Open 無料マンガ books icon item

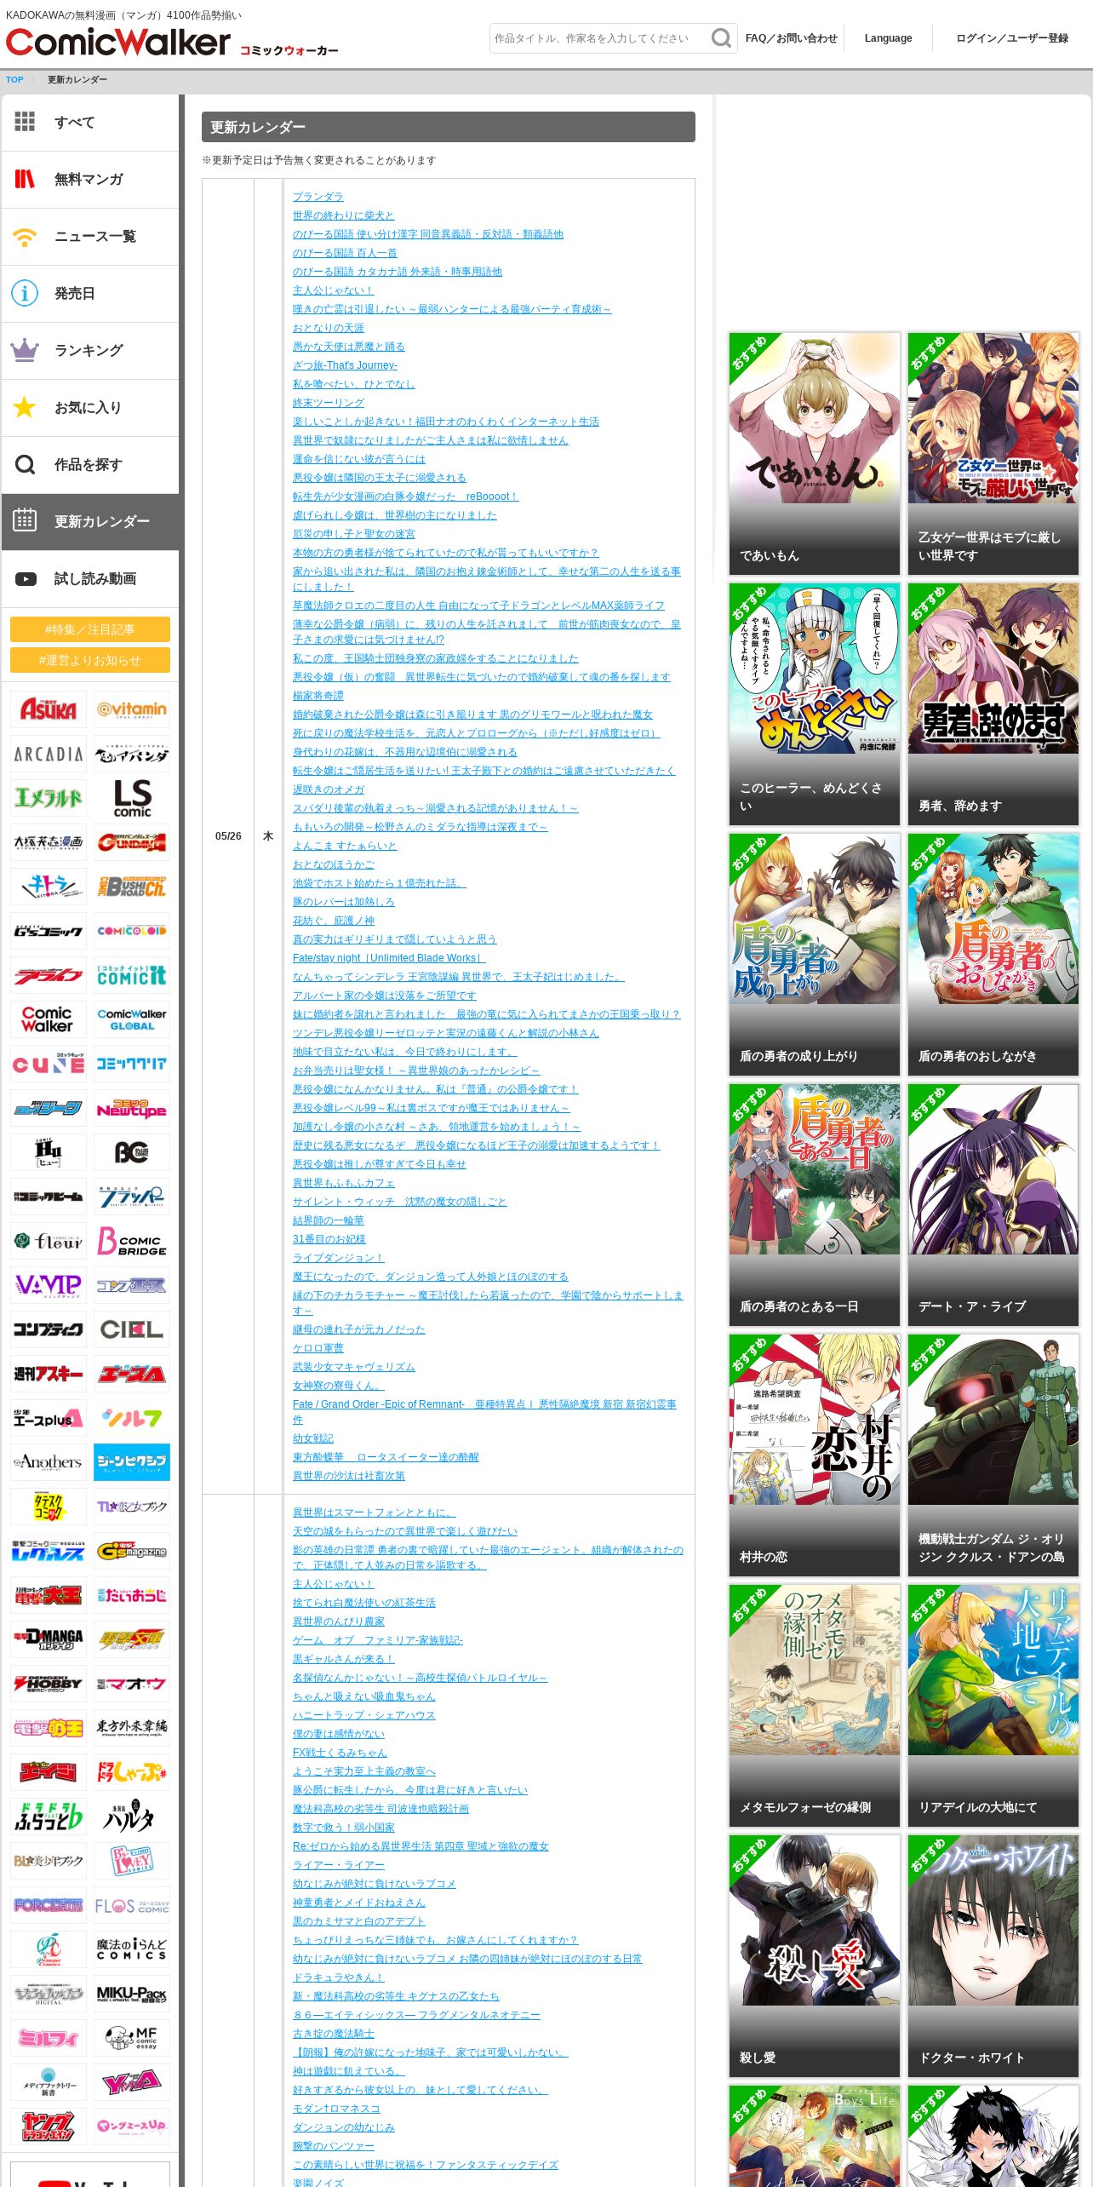(x=90, y=180)
